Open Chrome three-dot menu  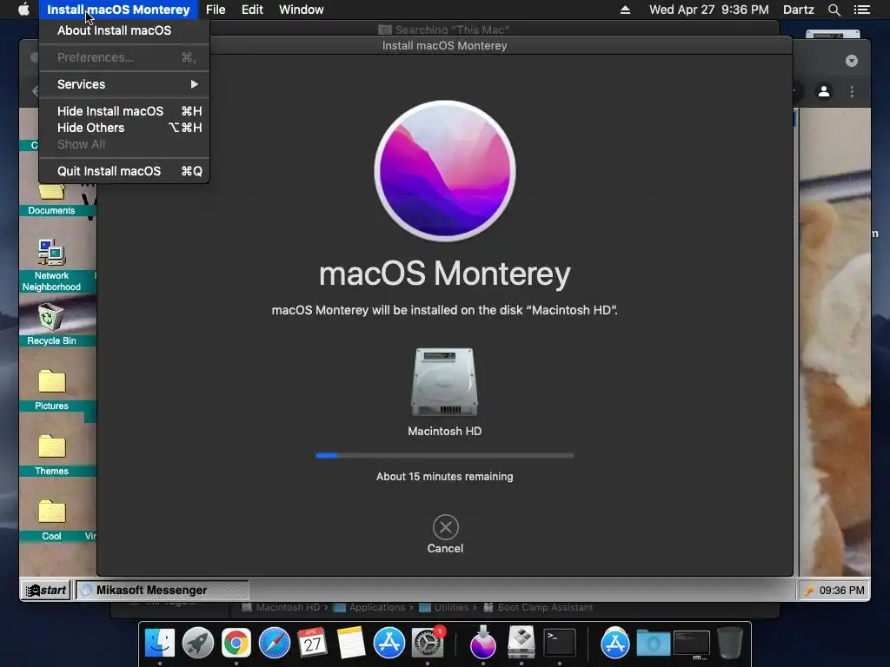852,91
